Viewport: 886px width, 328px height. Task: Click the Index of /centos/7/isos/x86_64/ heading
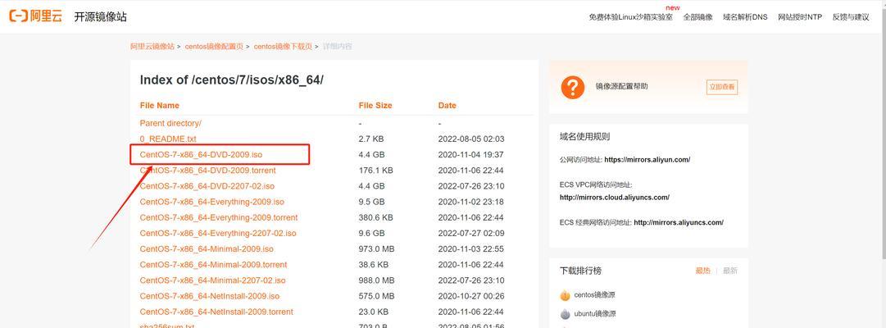(x=232, y=80)
